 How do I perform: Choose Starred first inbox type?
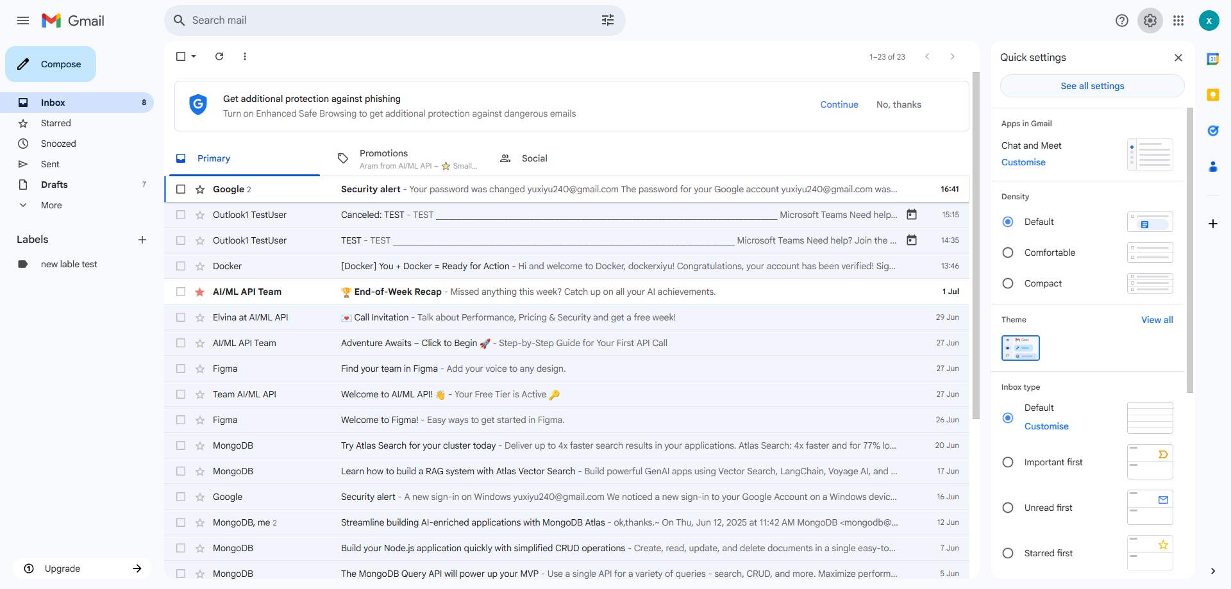[x=1008, y=553]
